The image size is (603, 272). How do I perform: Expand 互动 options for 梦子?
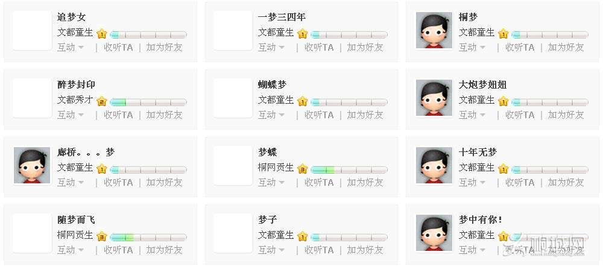pos(271,250)
